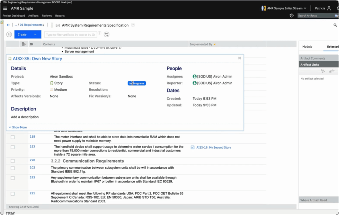Expand the AMR Sample Initial Stream dropdown

click(305, 8)
